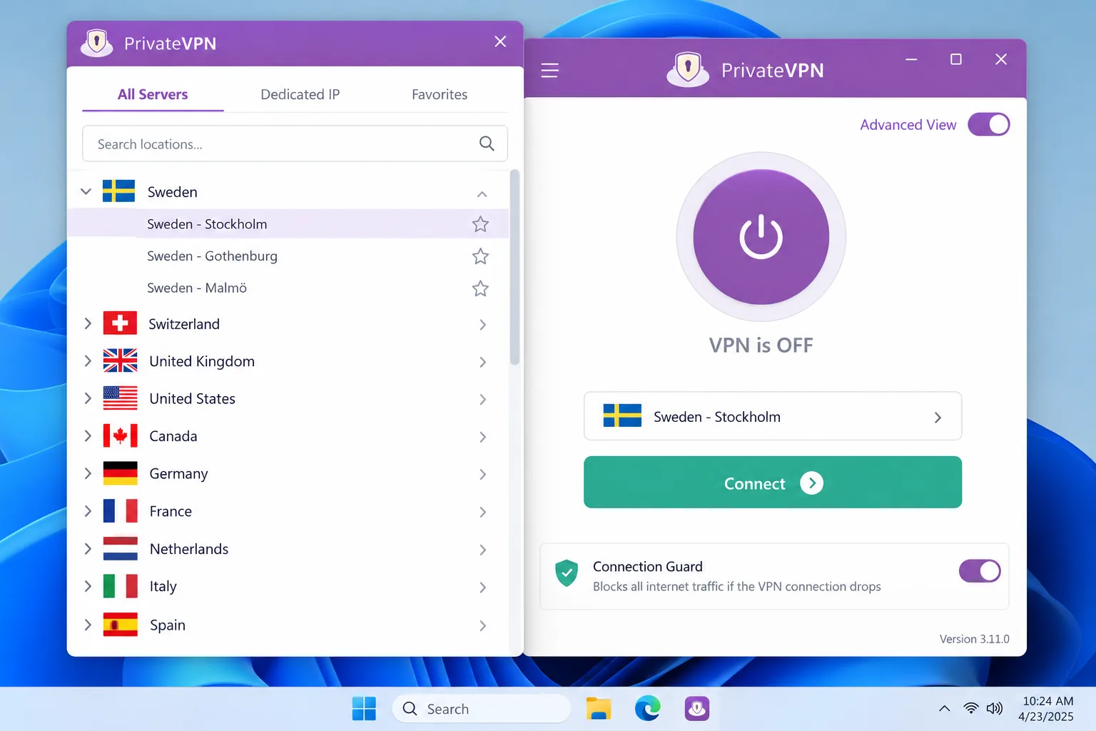This screenshot has width=1096, height=731.
Task: Expand the United Kingdom server list
Action: pyautogui.click(x=88, y=361)
